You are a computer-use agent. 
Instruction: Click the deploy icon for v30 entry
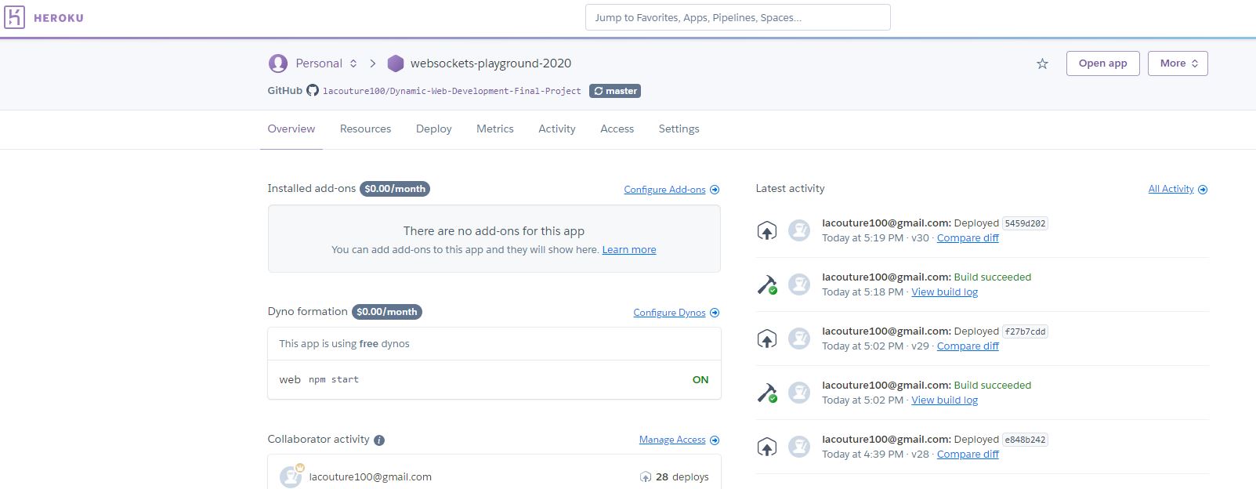click(767, 230)
